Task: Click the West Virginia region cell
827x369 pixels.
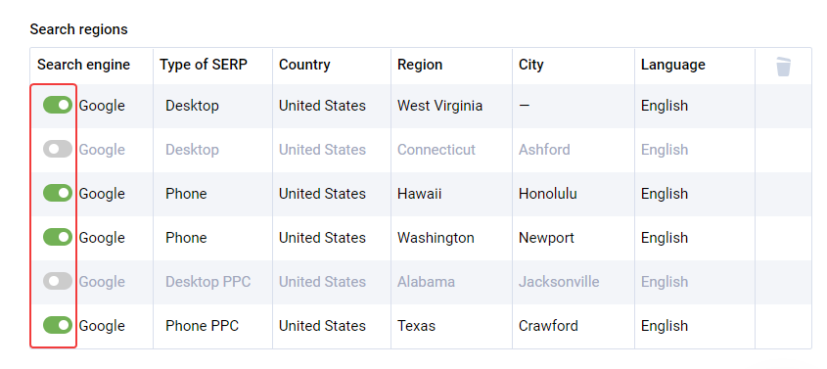Action: tap(439, 106)
